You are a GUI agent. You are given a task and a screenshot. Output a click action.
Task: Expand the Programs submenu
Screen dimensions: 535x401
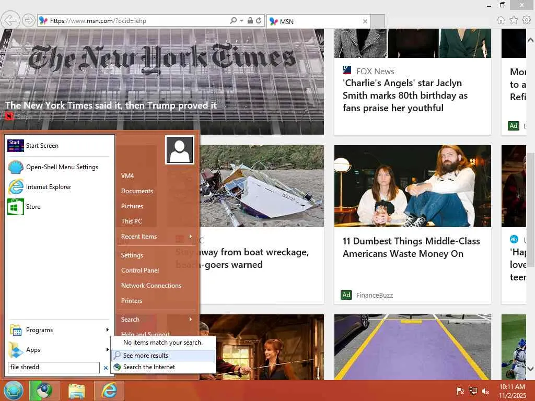[x=59, y=330]
